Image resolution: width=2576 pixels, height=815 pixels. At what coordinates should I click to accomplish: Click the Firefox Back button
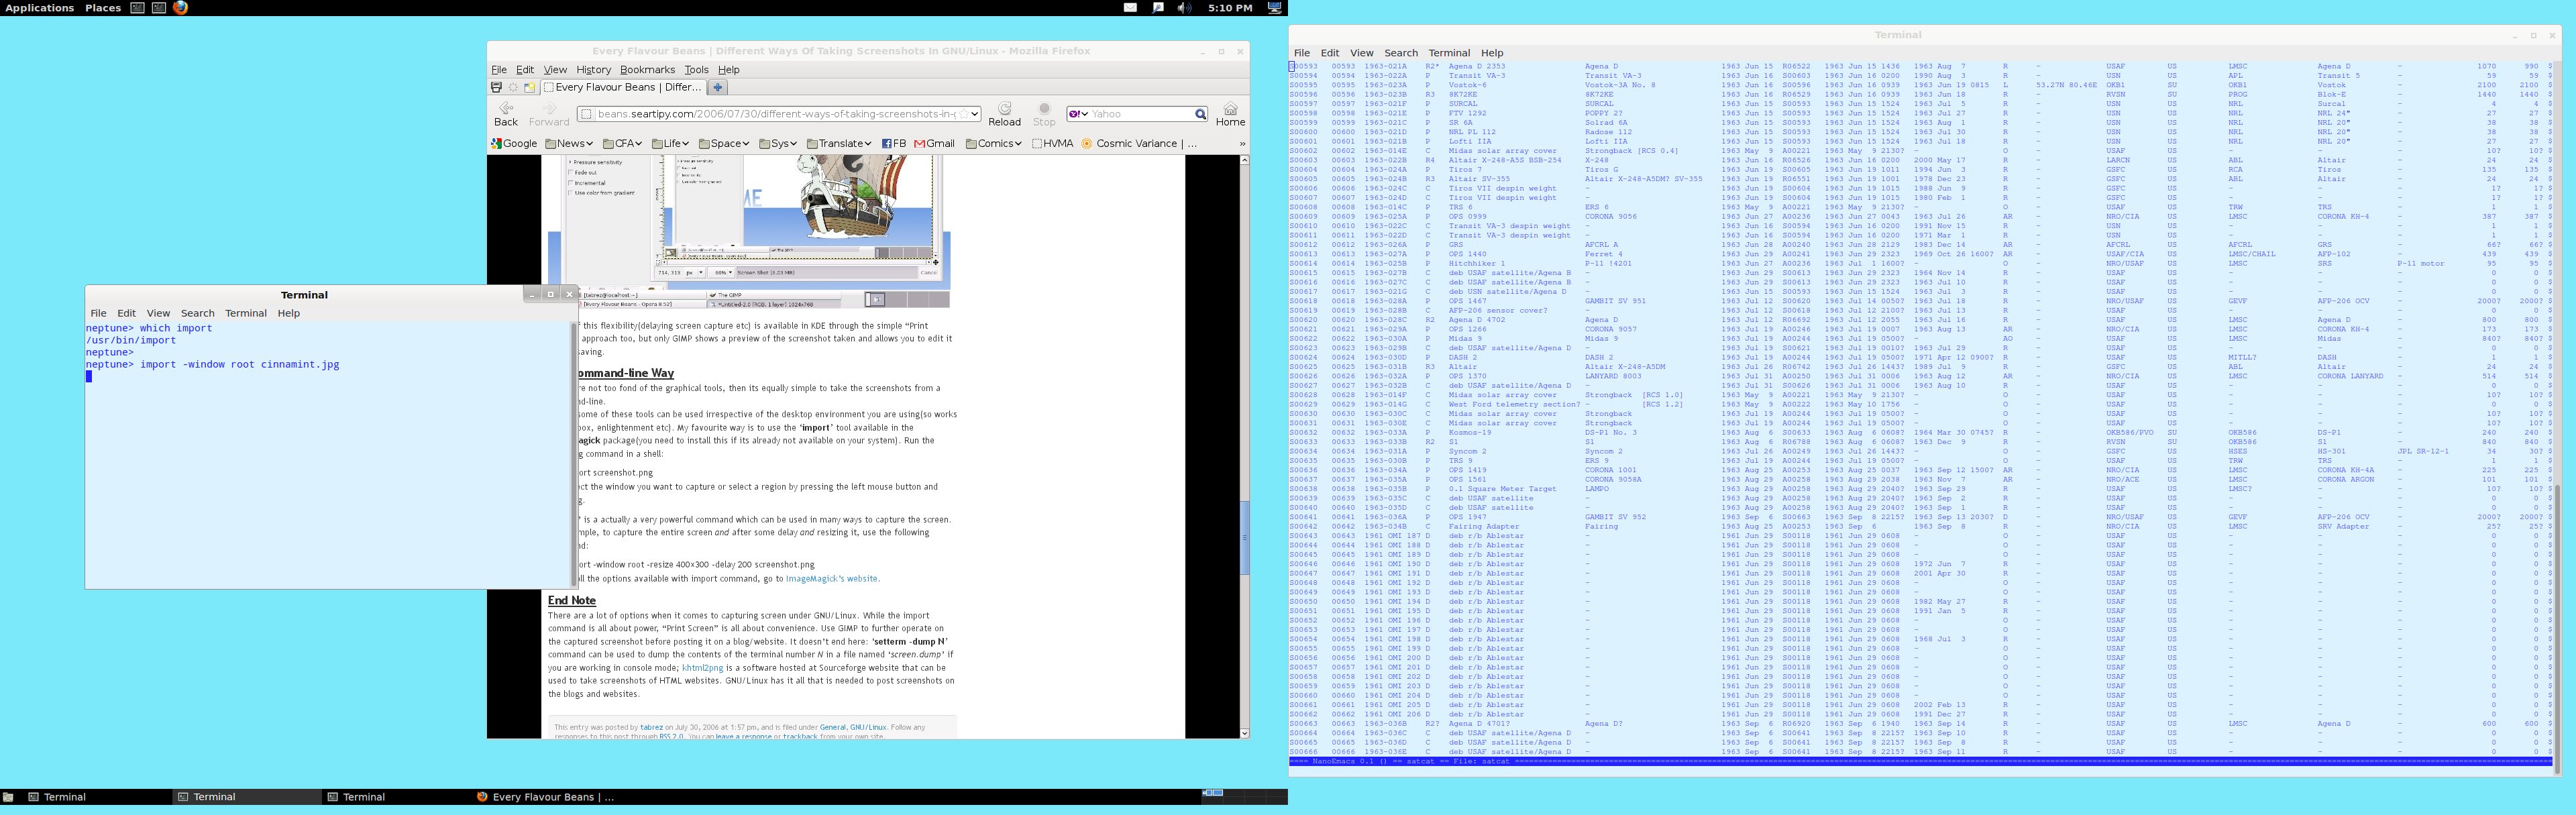(x=506, y=113)
